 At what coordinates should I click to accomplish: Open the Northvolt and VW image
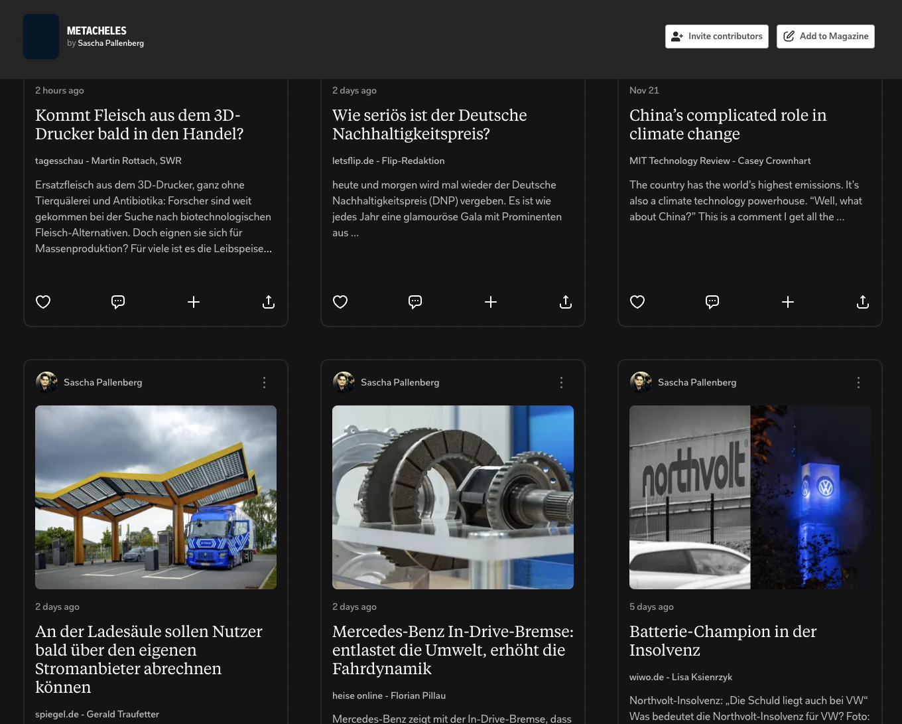tap(750, 497)
